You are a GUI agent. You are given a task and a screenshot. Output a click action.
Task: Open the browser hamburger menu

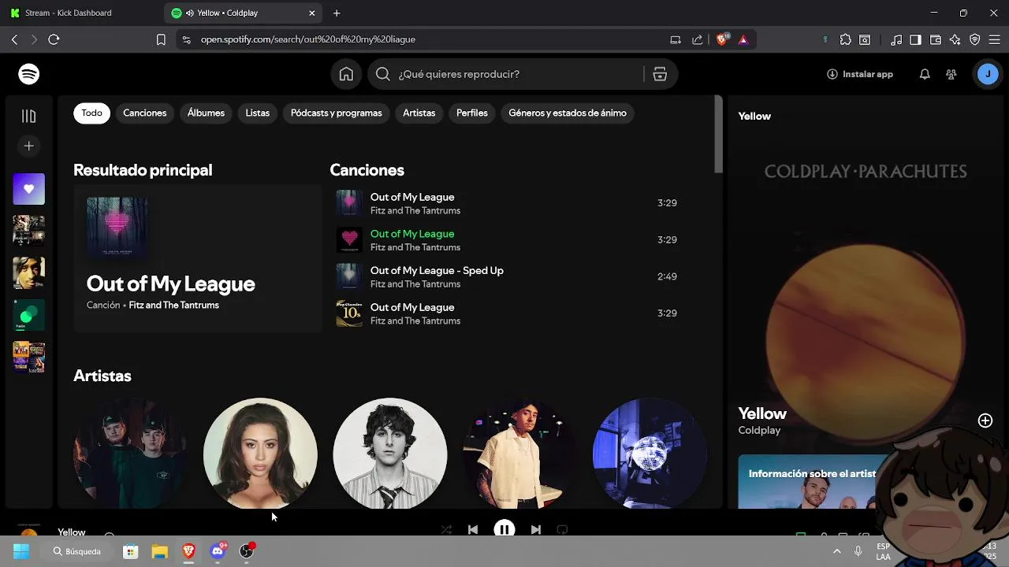[994, 39]
